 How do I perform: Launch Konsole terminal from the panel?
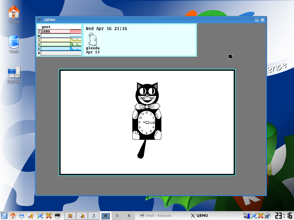[x=57, y=216]
